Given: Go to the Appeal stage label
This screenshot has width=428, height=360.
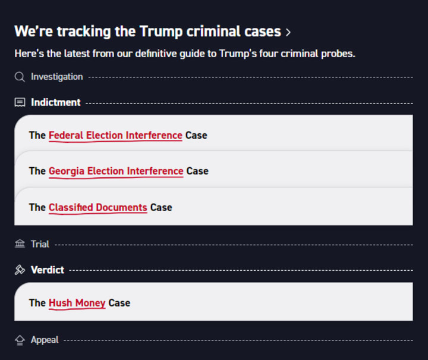Looking at the screenshot, I should [x=45, y=340].
